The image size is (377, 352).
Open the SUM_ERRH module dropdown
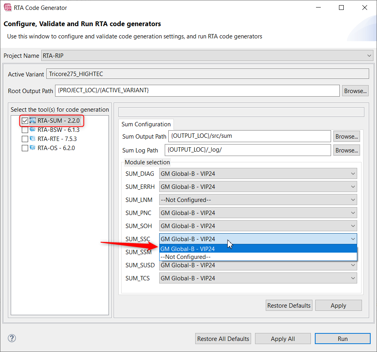coord(258,186)
